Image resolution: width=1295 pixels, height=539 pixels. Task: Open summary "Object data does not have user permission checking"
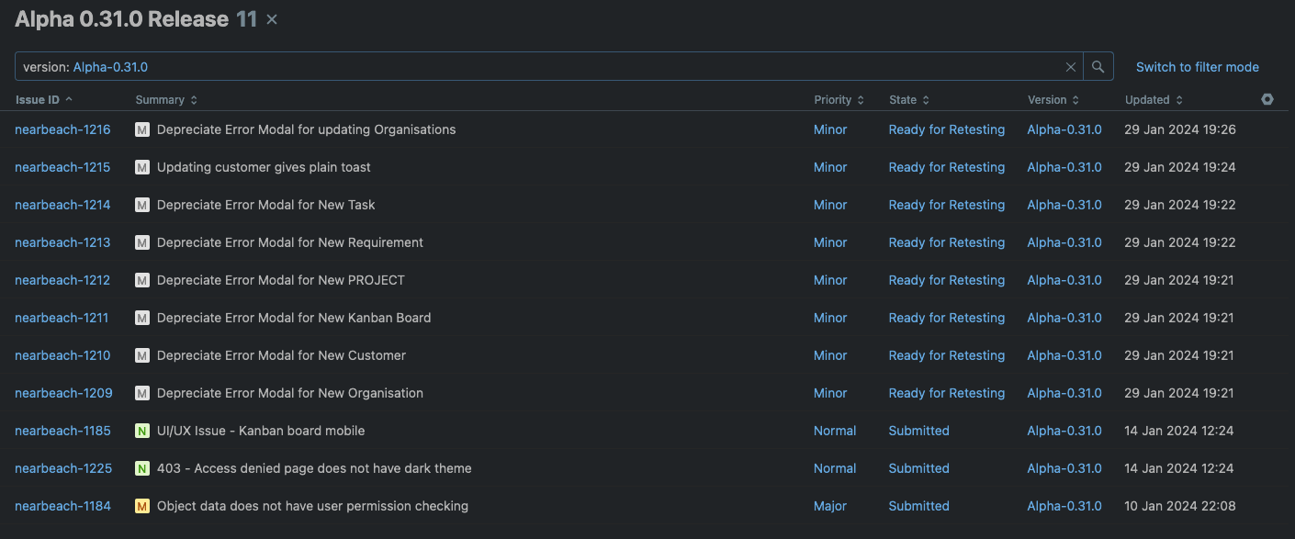point(312,506)
